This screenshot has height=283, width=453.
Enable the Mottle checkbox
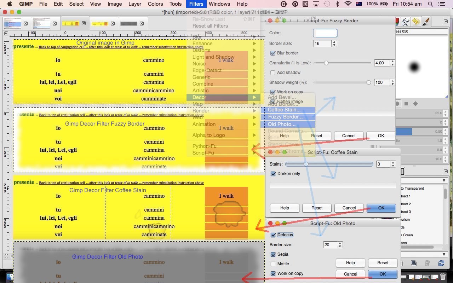[x=273, y=264]
